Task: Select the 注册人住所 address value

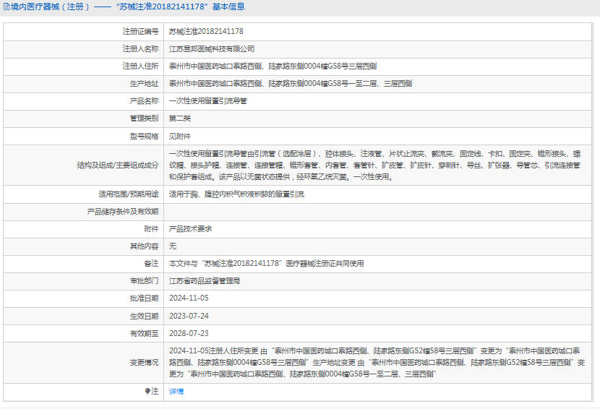Action: (x=273, y=66)
